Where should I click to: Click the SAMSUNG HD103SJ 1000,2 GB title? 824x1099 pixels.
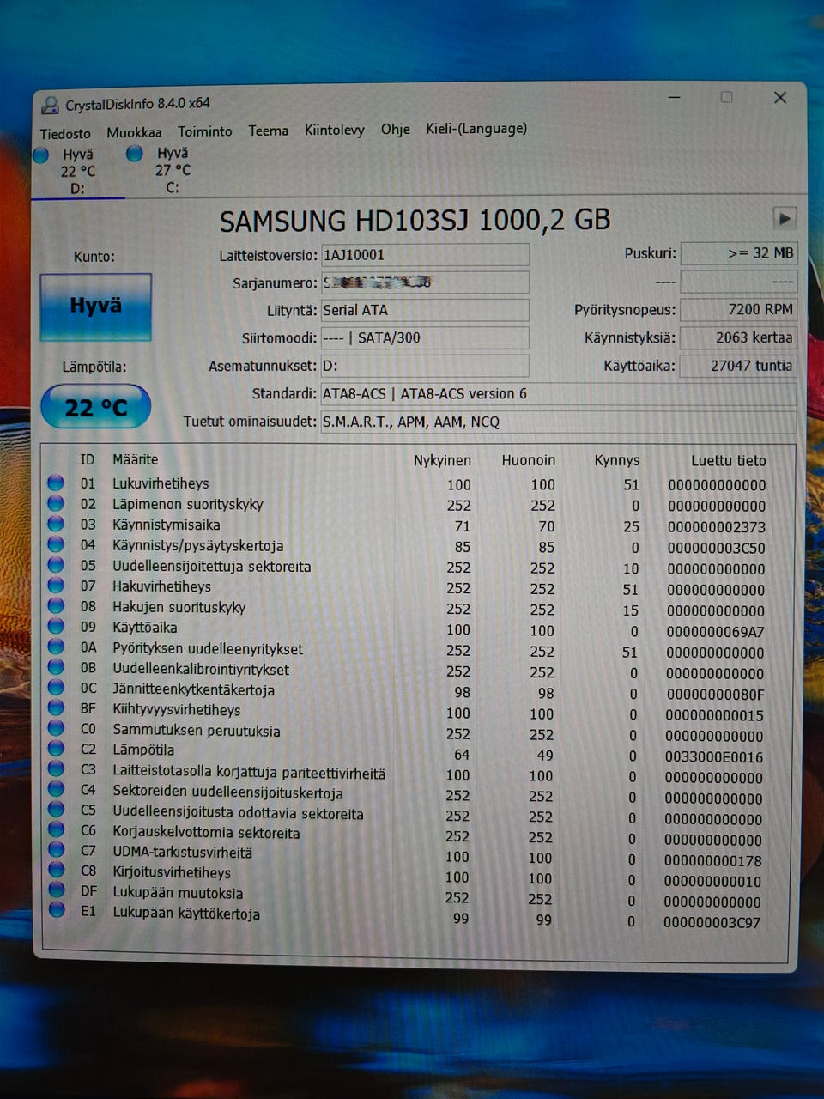[415, 221]
